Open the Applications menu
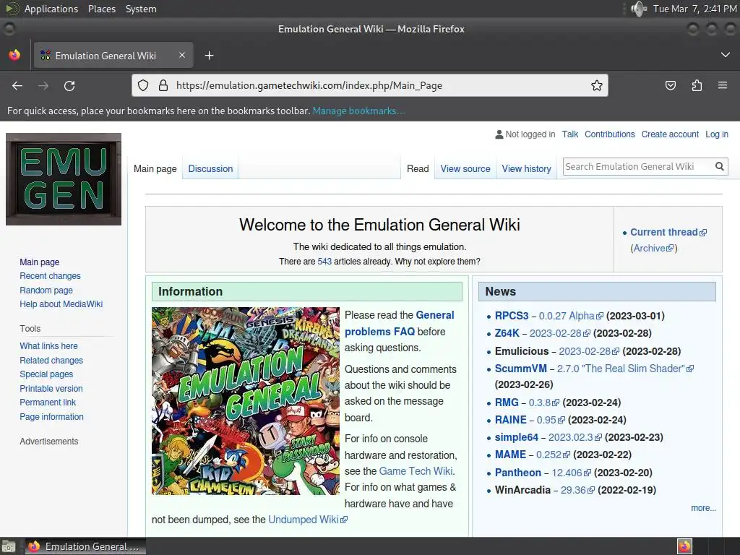The image size is (740, 555). point(51,9)
